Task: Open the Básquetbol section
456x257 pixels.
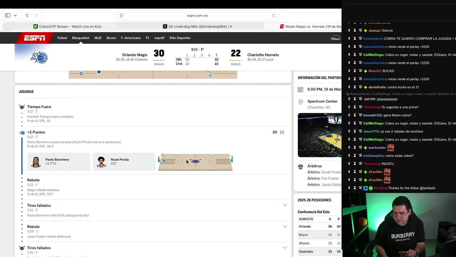Action: (81, 38)
